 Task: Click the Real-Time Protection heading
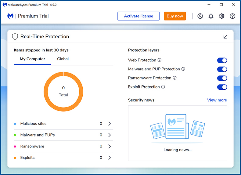[x=45, y=36]
